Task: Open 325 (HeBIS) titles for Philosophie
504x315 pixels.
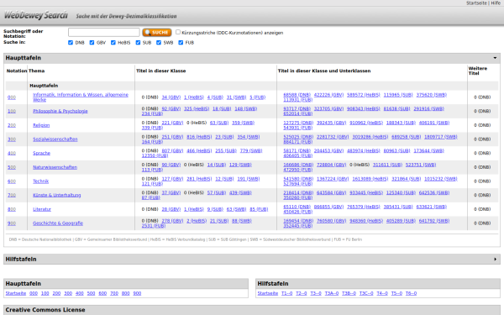Action: (x=197, y=108)
